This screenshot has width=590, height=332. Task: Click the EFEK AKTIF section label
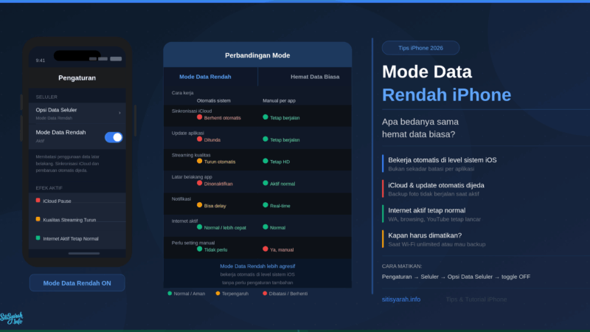tap(49, 188)
